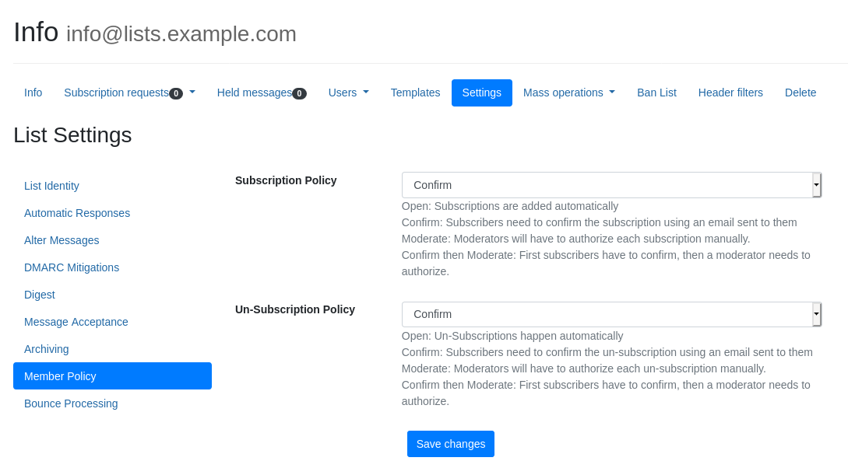This screenshot has height=468, width=848.
Task: Click the Un-Subscription Policy label
Action: [x=295, y=309]
